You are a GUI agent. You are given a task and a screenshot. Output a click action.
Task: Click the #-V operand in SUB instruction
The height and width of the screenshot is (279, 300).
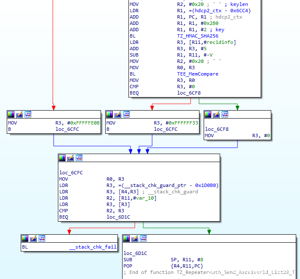pos(208,55)
